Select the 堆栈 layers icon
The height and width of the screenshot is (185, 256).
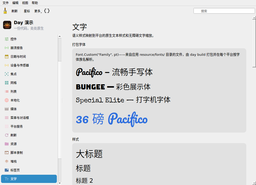(7, 161)
